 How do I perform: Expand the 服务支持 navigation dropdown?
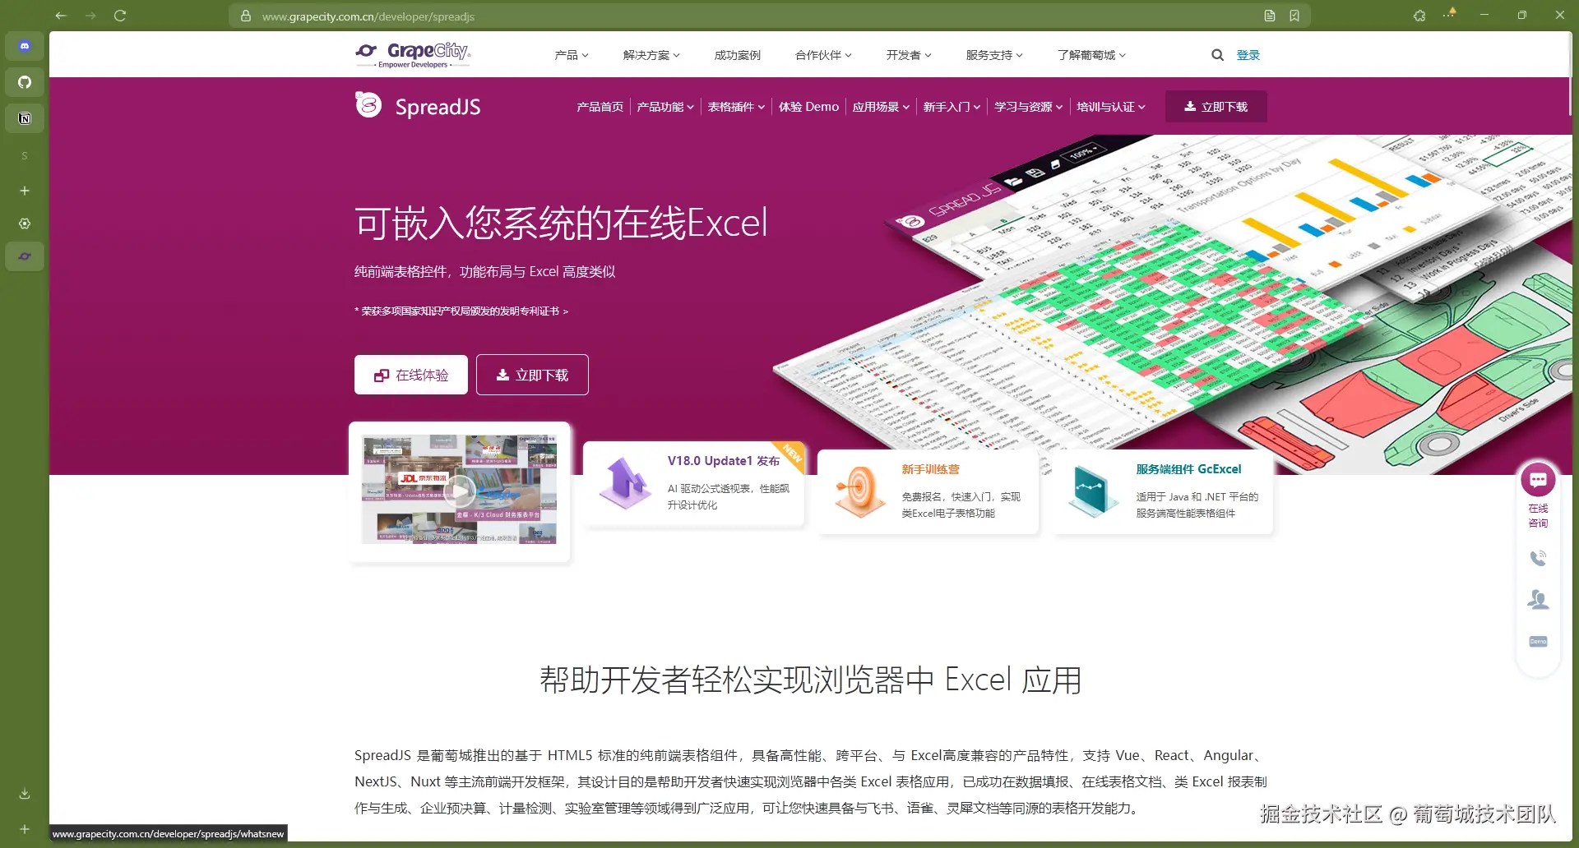pyautogui.click(x=993, y=54)
